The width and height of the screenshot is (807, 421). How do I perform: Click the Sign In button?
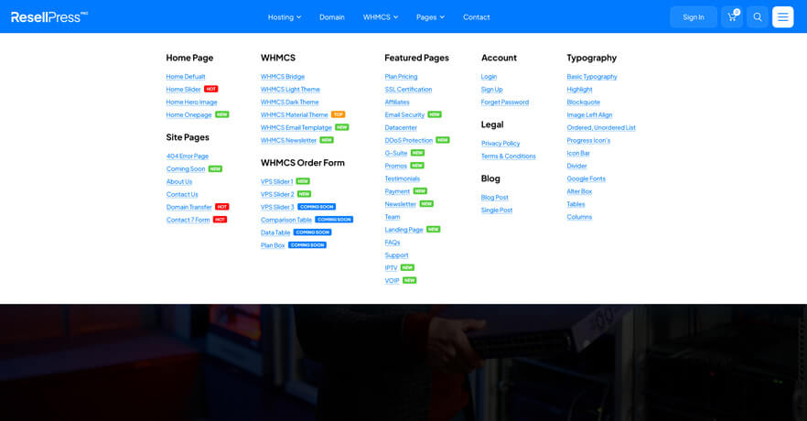click(x=694, y=17)
